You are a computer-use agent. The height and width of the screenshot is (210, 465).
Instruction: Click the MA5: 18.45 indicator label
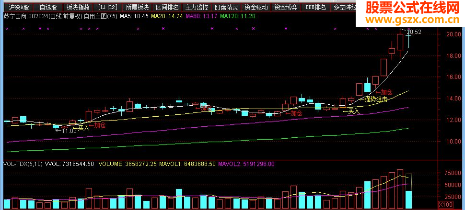coord(134,16)
